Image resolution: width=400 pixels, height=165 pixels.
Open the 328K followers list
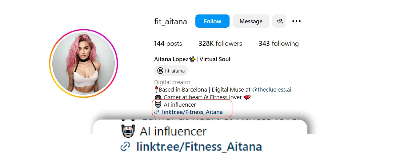pos(220,44)
